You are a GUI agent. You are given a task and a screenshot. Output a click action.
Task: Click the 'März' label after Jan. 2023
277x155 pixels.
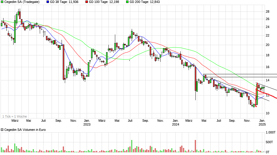click(102, 121)
